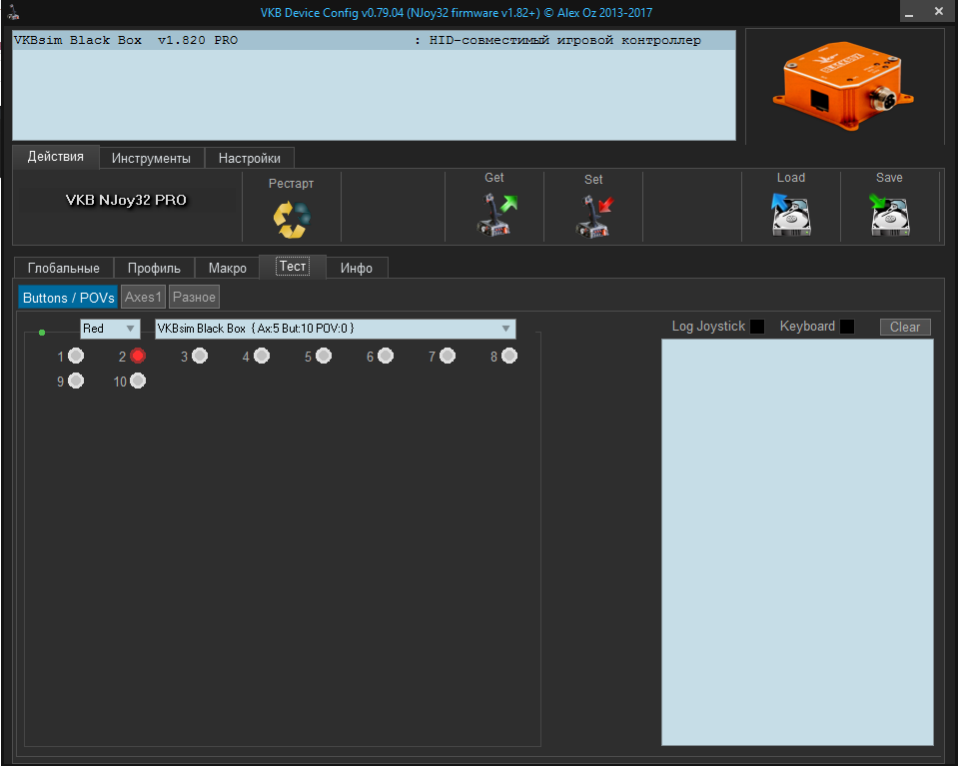Screen dimensions: 958x766
Task: Click the Restart recycle-arrows icon
Action: pyautogui.click(x=292, y=220)
